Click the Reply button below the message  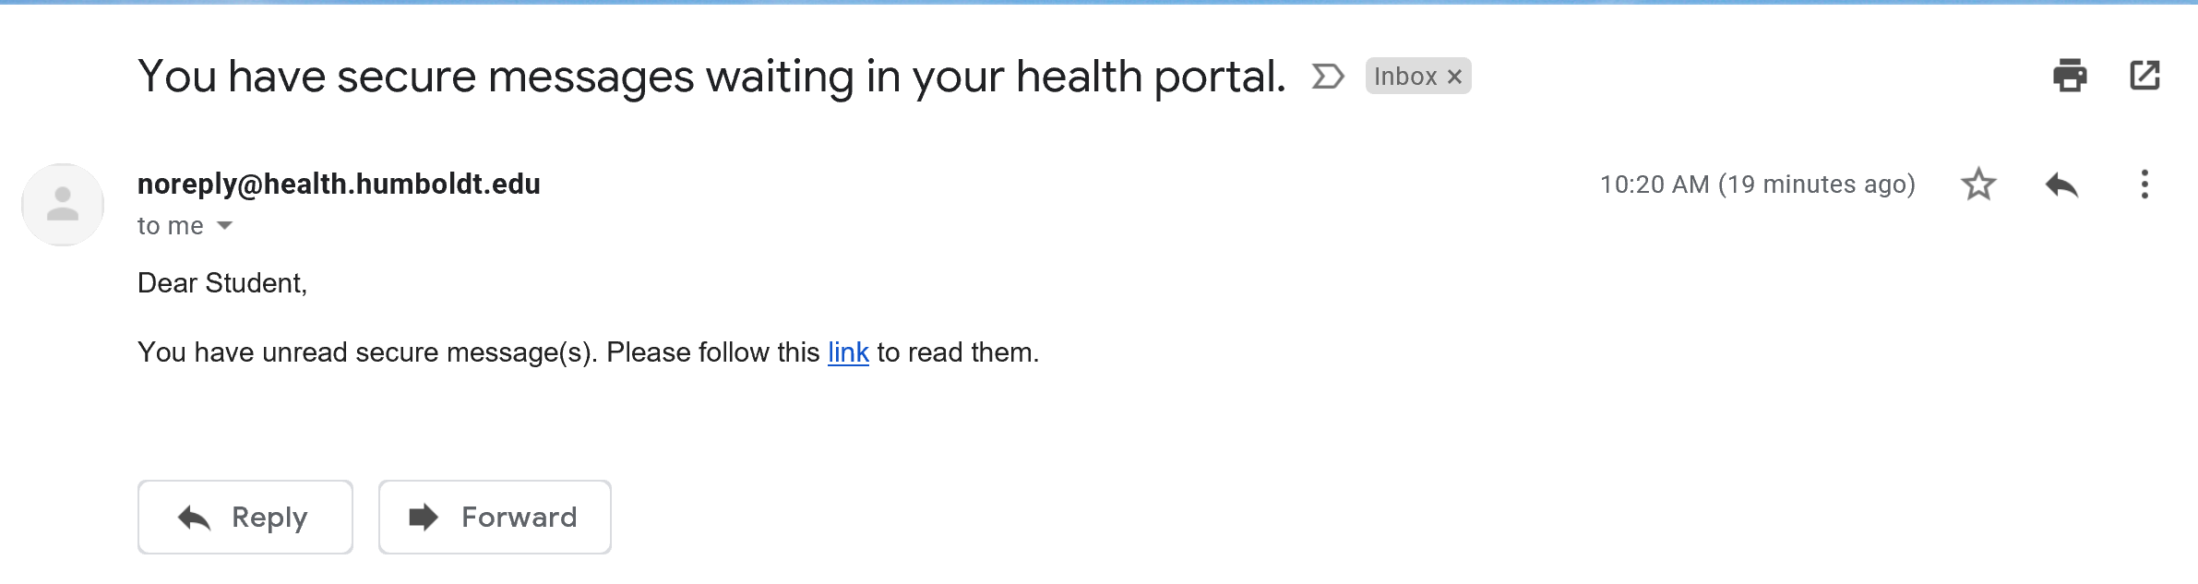pyautogui.click(x=245, y=517)
